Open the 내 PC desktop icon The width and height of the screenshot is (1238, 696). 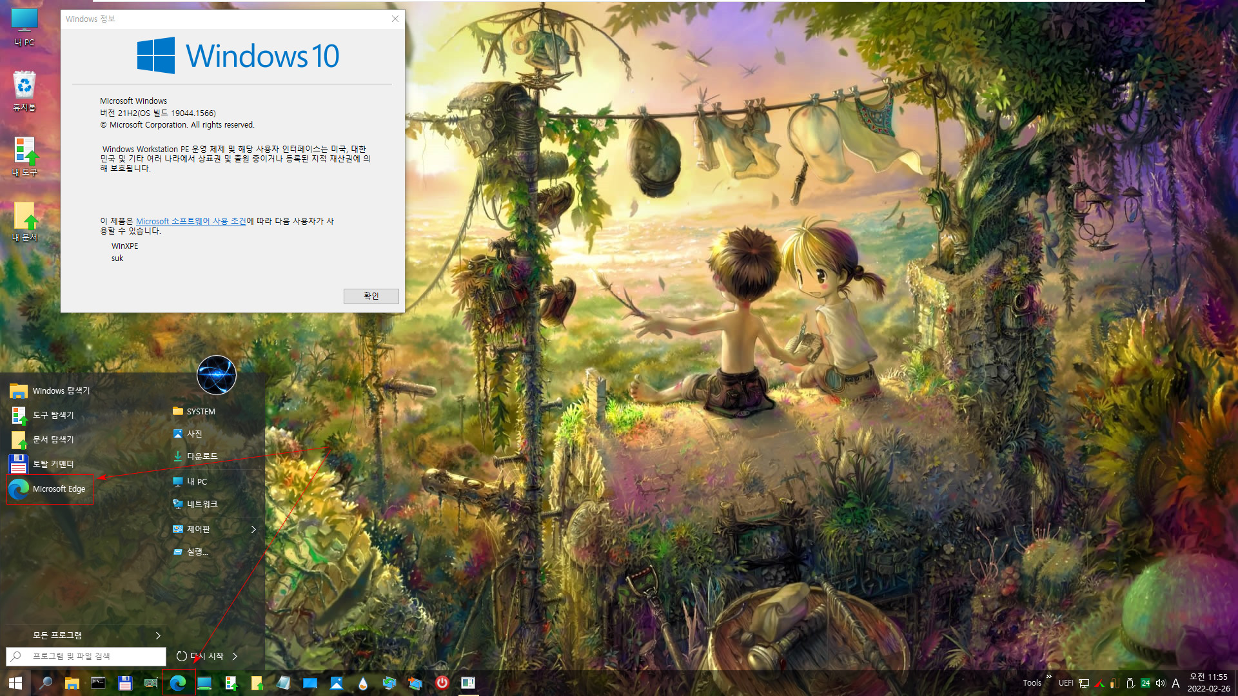25,26
